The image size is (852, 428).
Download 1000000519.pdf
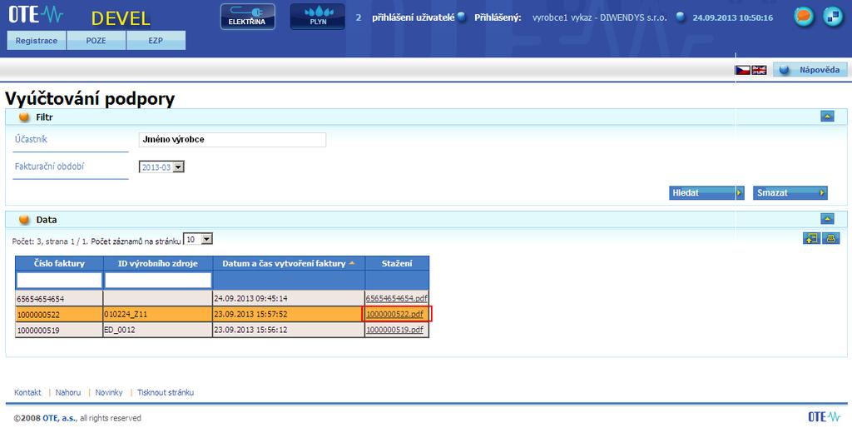(x=395, y=330)
